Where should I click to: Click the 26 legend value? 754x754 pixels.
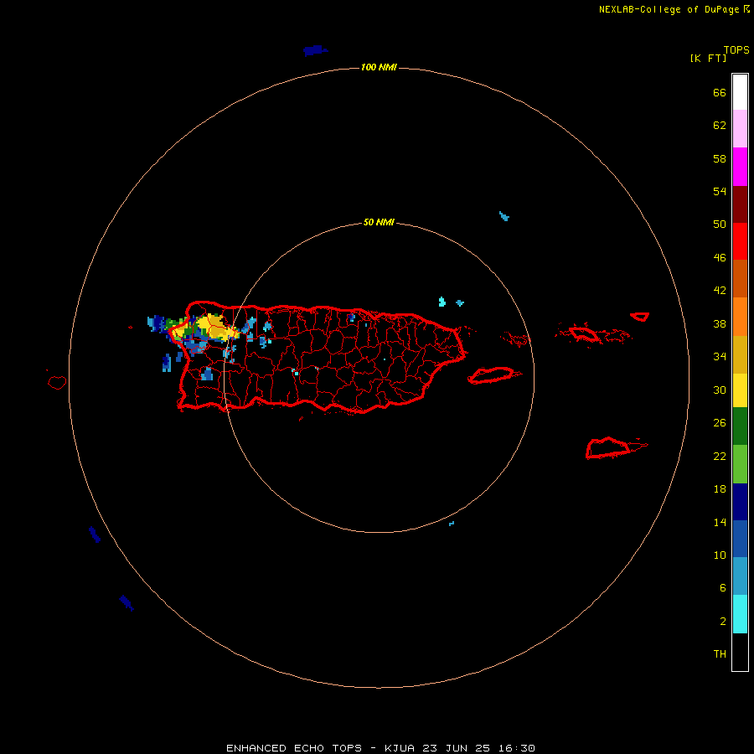point(720,423)
